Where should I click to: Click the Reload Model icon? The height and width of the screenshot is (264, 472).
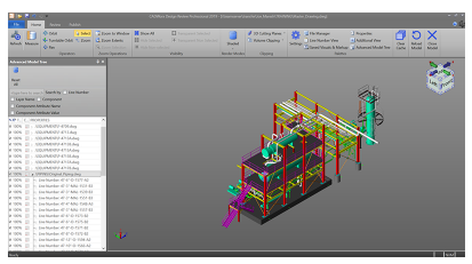tap(416, 35)
